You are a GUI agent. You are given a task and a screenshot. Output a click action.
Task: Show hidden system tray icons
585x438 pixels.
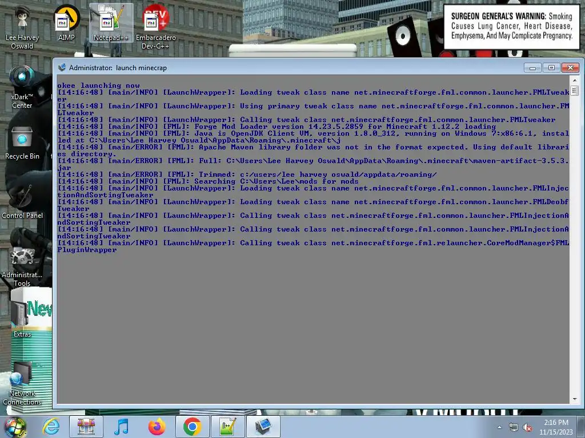499,427
